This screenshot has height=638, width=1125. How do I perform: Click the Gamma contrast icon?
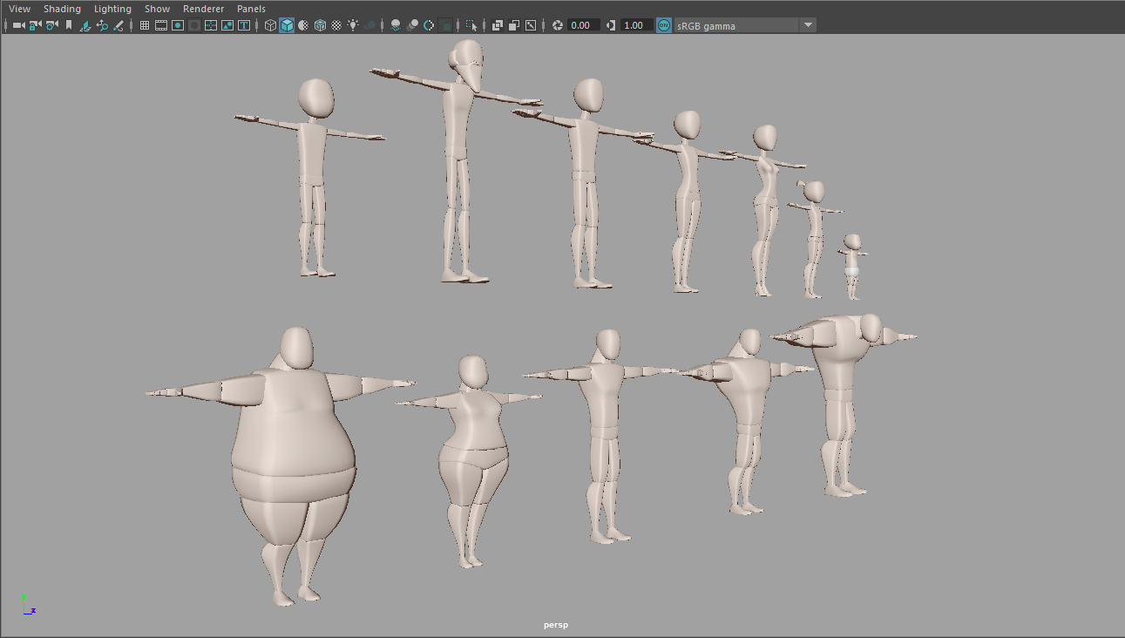[x=610, y=25]
